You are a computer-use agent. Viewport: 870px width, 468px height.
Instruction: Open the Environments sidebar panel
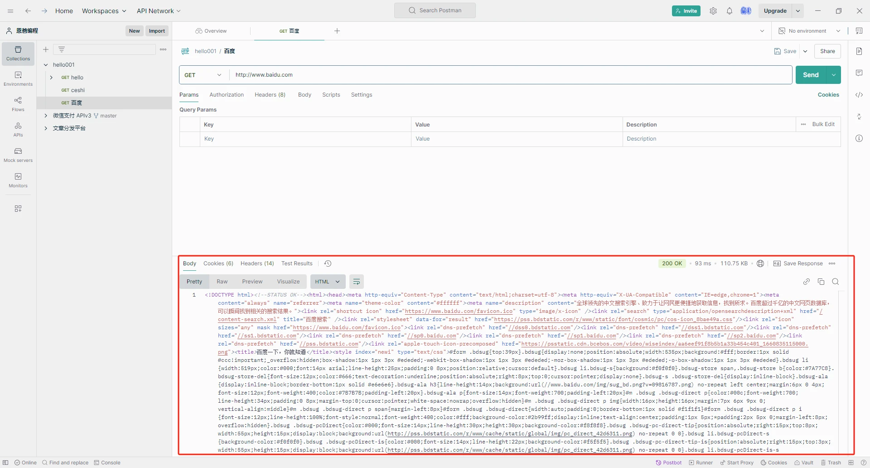point(18,79)
